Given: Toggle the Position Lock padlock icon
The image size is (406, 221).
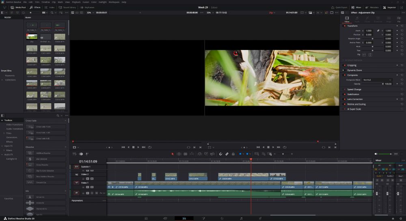Looking at the screenshot, I should 233,154.
